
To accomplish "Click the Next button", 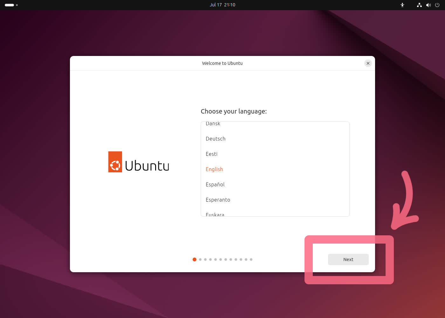I will click(x=348, y=259).
